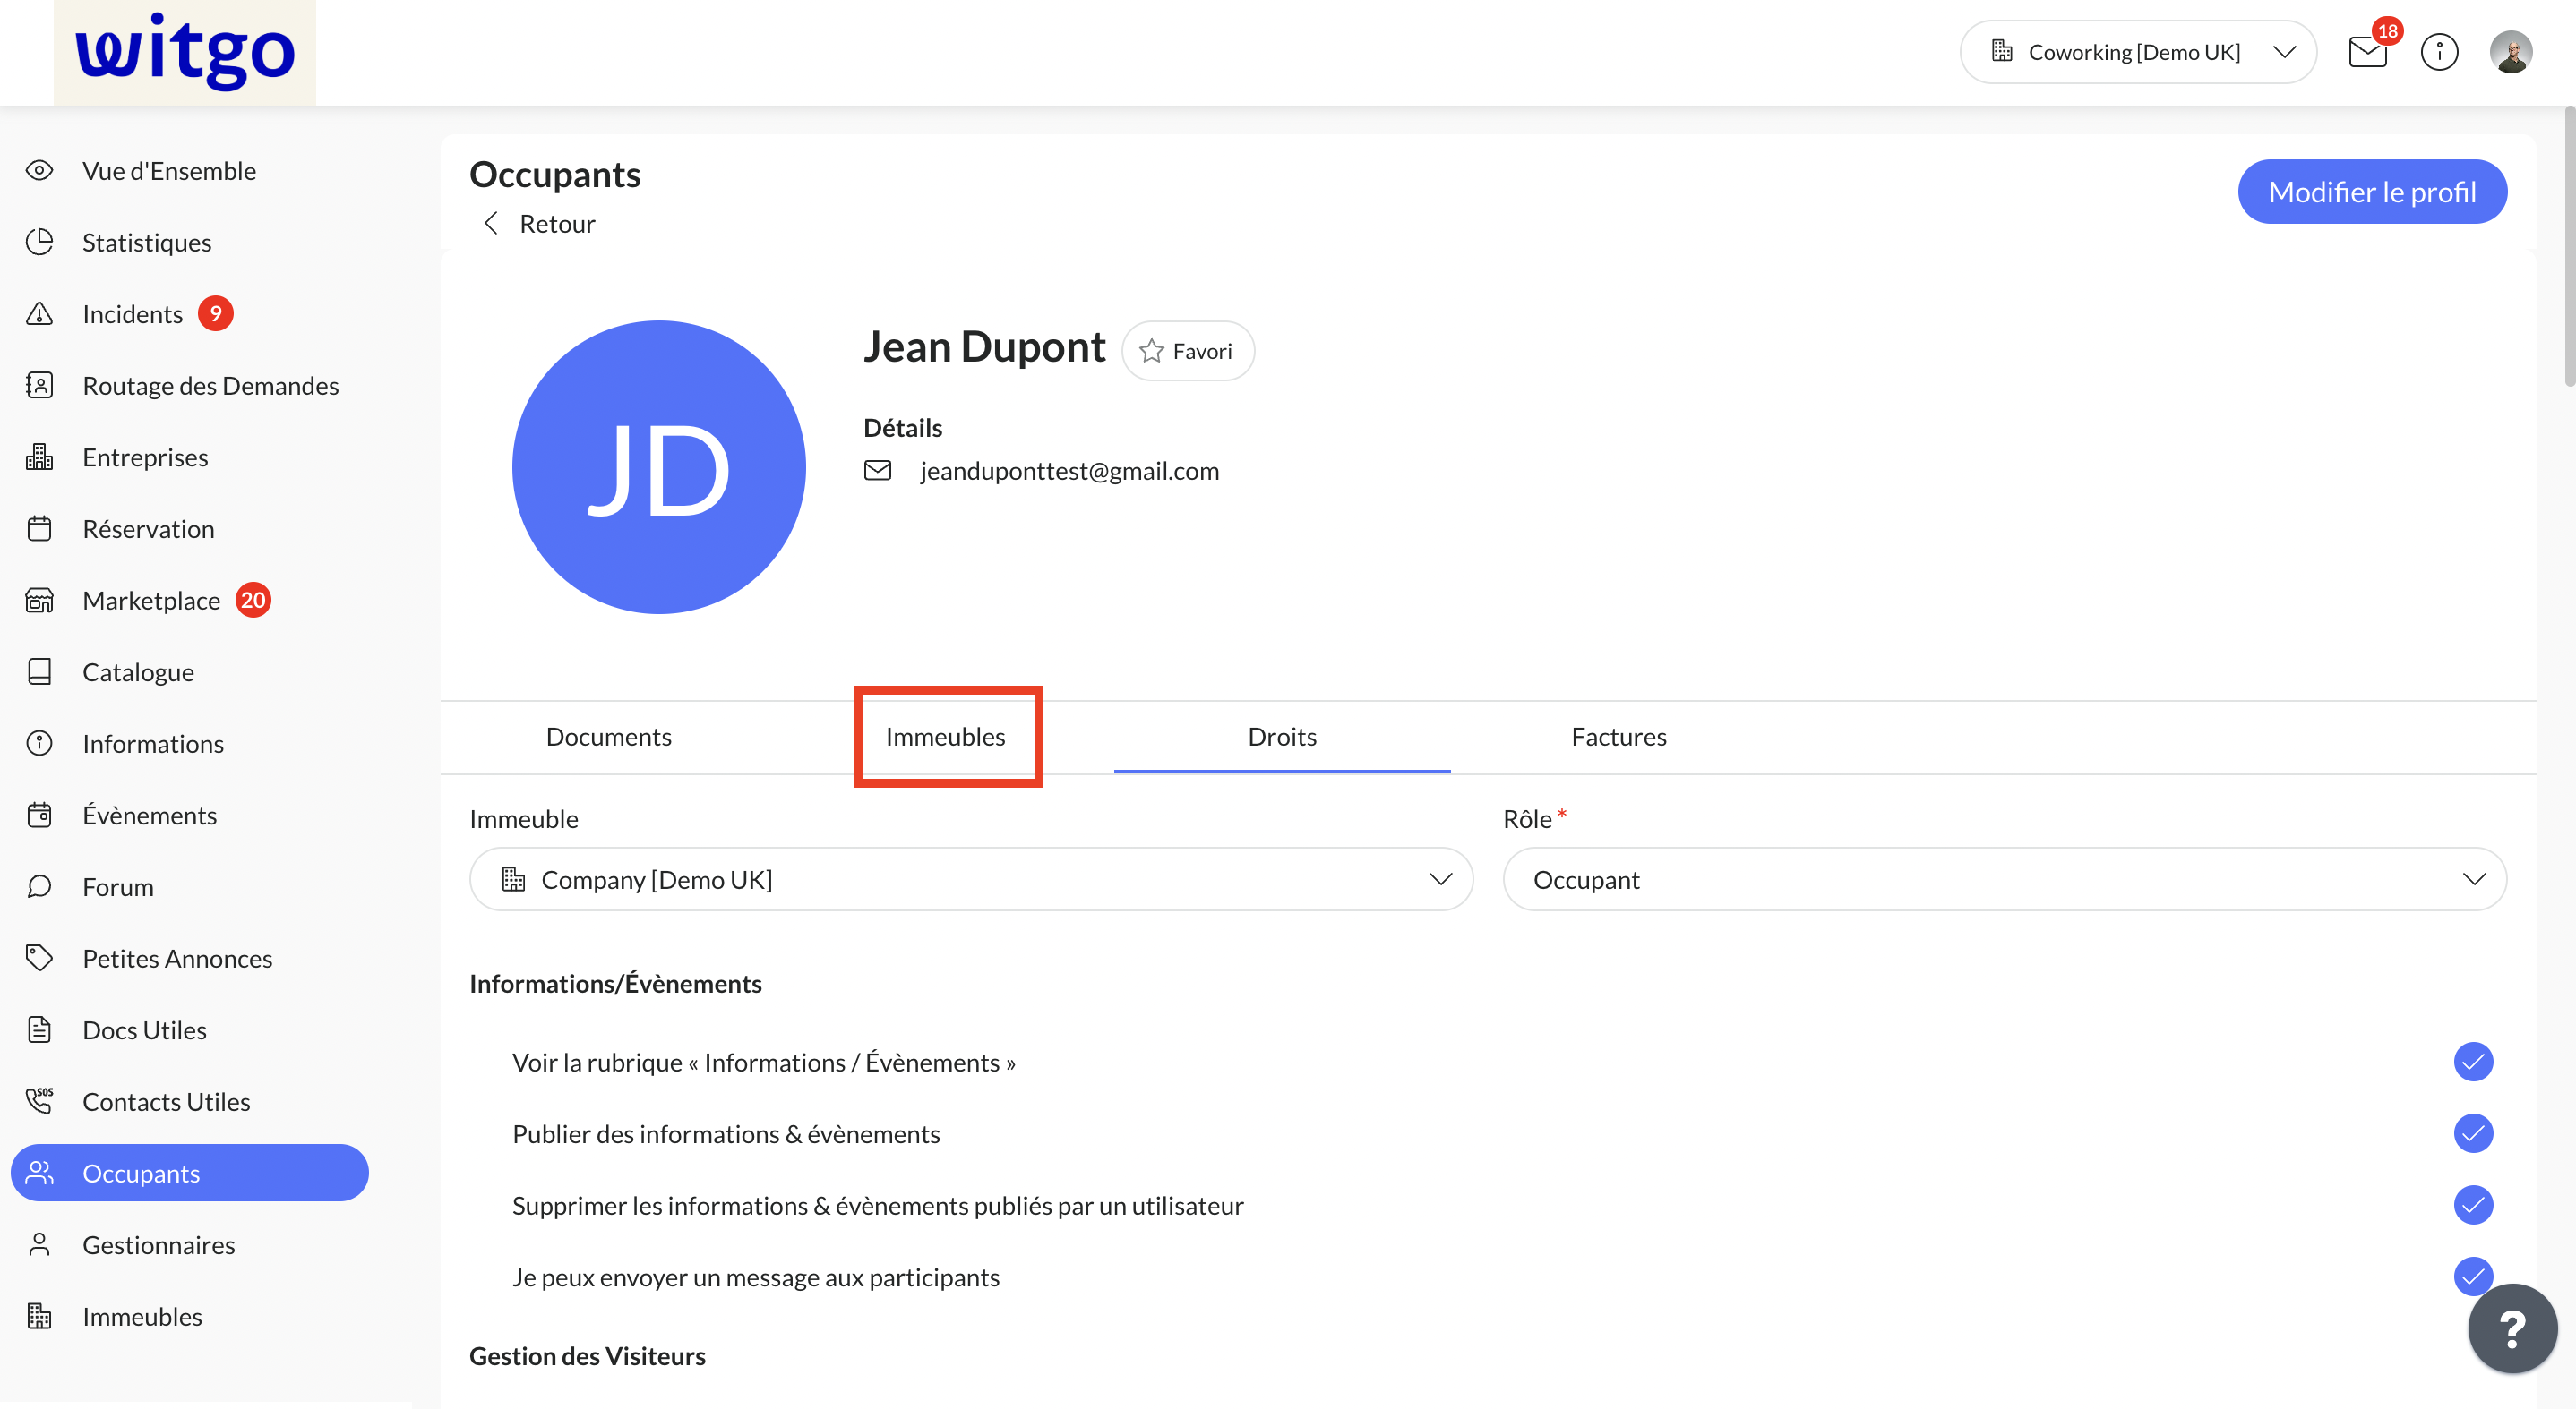Switch to the Immeubles tab
Image resolution: width=2576 pixels, height=1409 pixels.
[945, 737]
